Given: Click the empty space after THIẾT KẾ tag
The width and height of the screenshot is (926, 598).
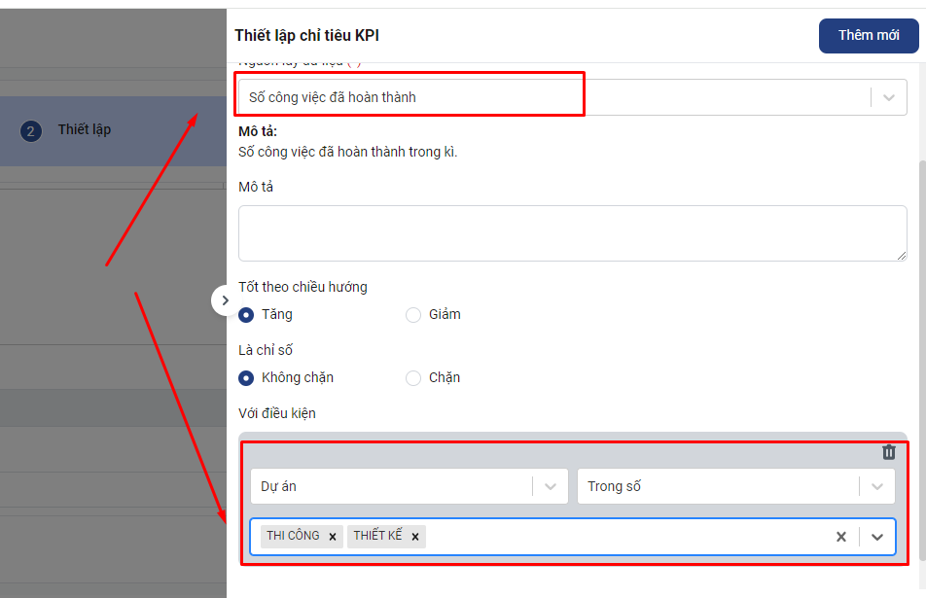Looking at the screenshot, I should tap(623, 537).
